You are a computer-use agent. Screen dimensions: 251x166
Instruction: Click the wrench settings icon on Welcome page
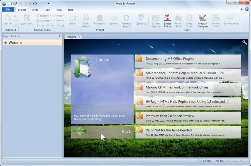pos(244,42)
